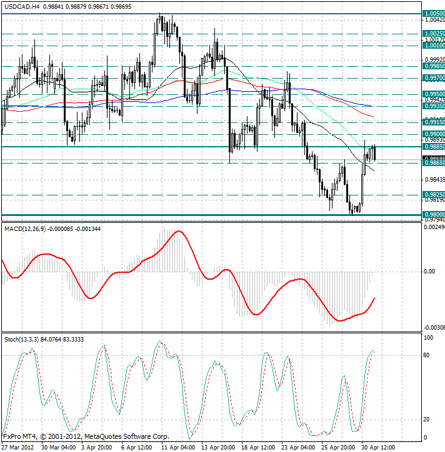The image size is (445, 452).
Task: Select the 1.00250 price level label
Action: (434, 34)
